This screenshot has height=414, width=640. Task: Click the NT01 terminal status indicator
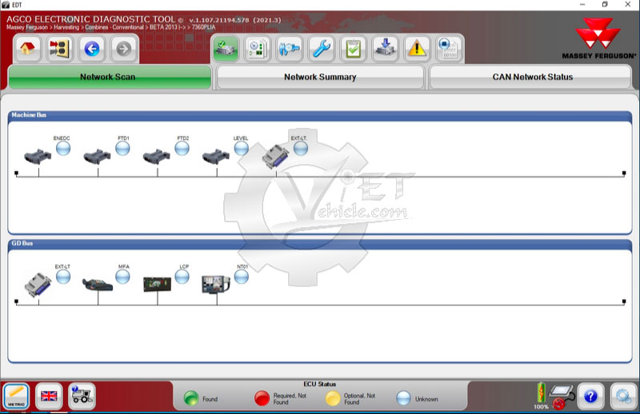241,277
